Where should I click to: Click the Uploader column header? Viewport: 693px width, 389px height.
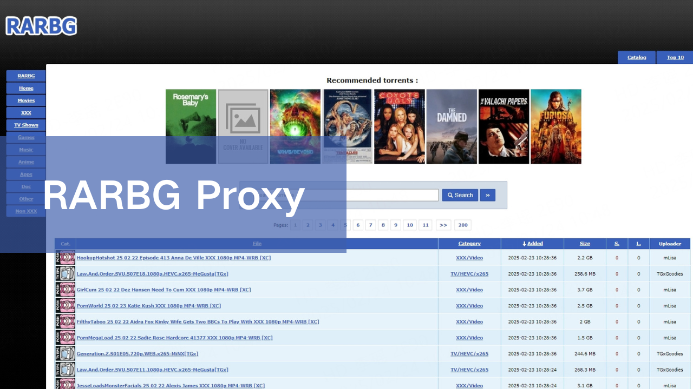670,244
